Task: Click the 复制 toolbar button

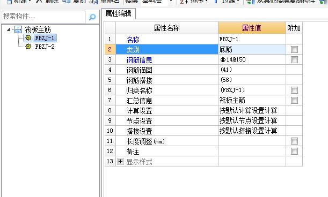Action: coord(74,2)
